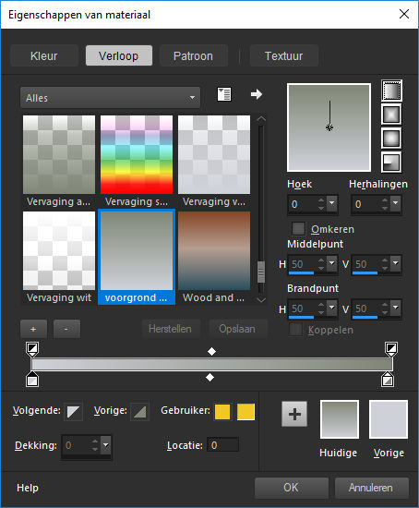
Task: Click the Opslaan button
Action: click(x=237, y=329)
